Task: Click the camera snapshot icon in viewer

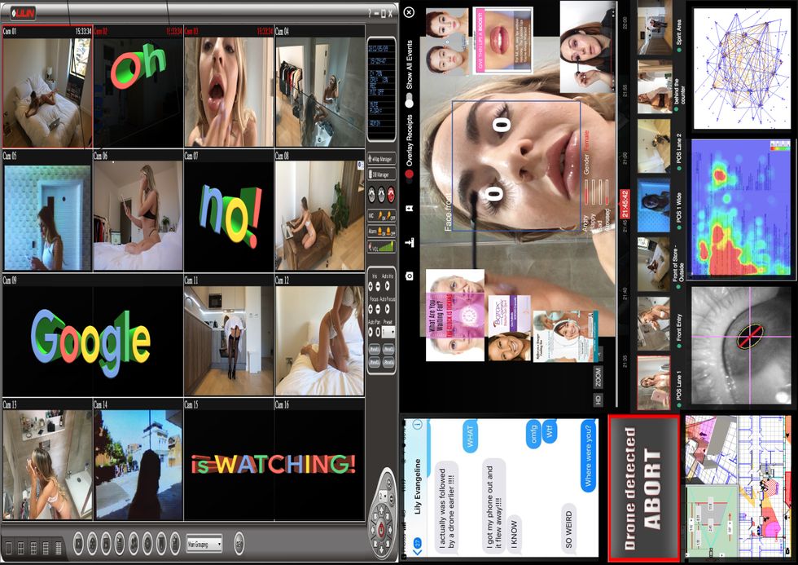Action: [x=409, y=277]
